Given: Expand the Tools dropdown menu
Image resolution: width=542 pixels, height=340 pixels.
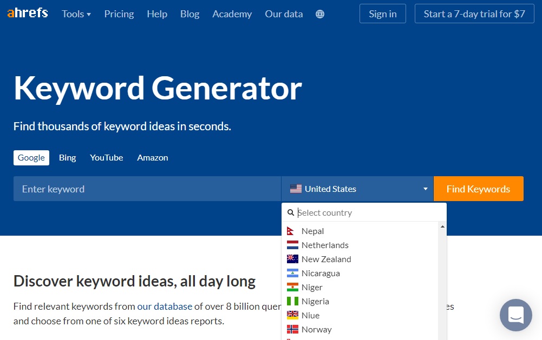Looking at the screenshot, I should click(x=76, y=14).
